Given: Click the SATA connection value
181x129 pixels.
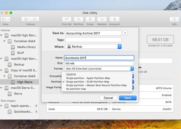Looking at the screenshot, I should [168, 102].
